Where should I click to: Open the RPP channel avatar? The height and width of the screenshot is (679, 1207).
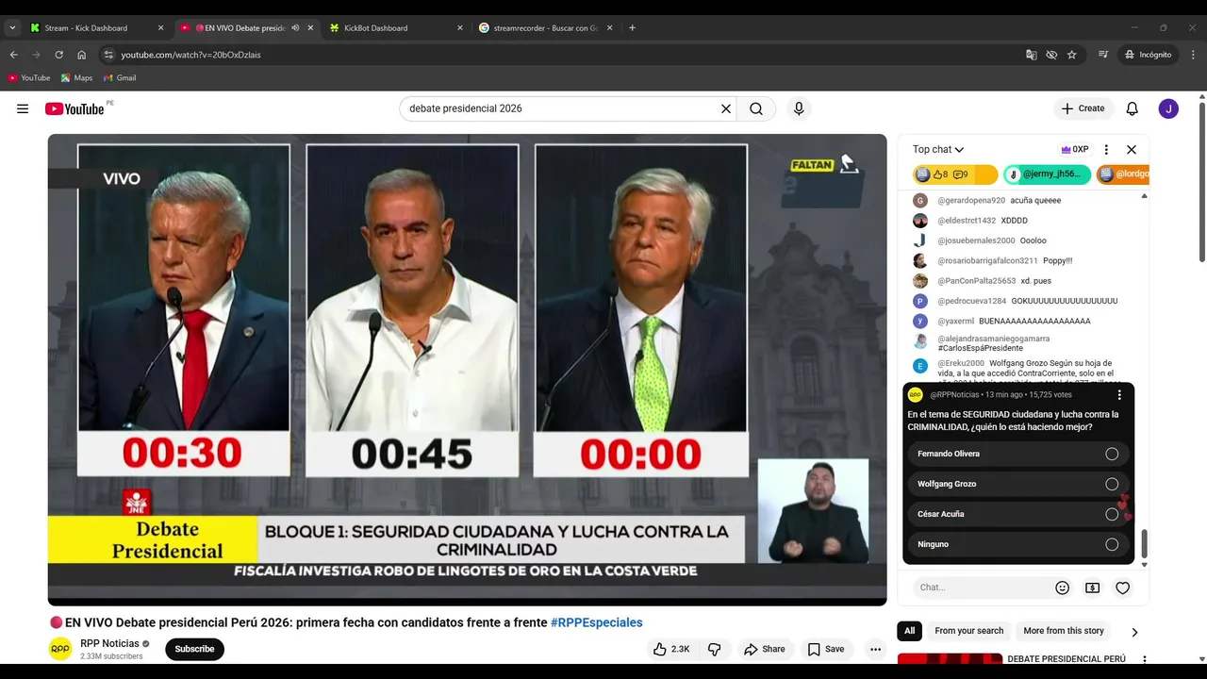pos(60,649)
